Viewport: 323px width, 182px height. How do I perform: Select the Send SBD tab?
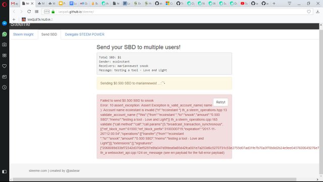click(49, 34)
